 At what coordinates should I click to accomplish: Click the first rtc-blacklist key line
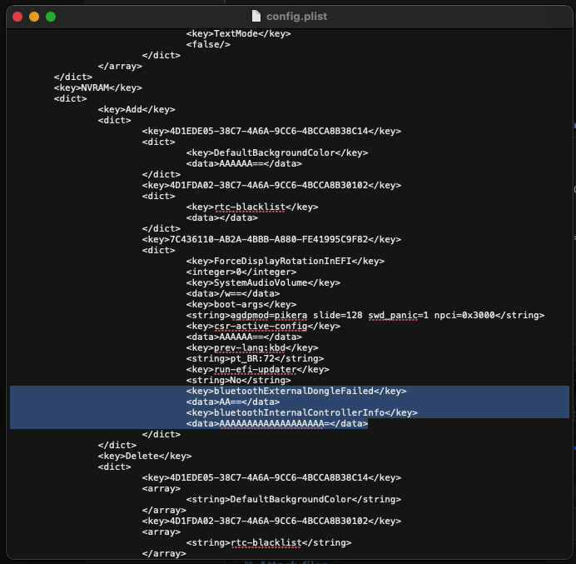pos(251,207)
